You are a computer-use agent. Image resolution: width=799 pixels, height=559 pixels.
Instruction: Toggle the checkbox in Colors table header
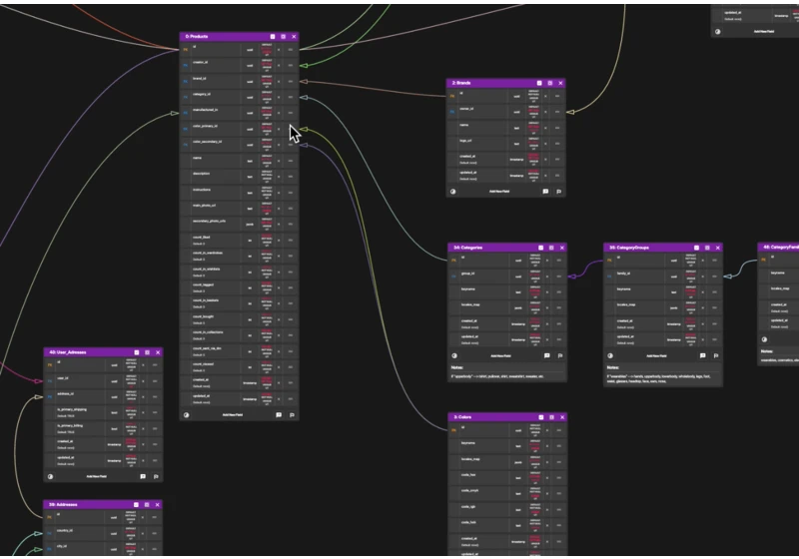pos(540,417)
